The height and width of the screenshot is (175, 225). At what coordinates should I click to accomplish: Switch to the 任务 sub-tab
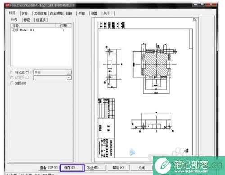(x=14, y=19)
